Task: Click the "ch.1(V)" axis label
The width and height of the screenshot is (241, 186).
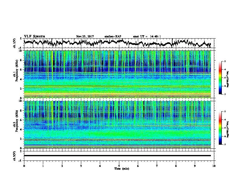Action: point(15,43)
